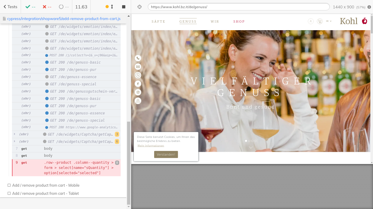373x209 pixels.
Task: Select the Mobile cart test checkbox
Action: 9,185
